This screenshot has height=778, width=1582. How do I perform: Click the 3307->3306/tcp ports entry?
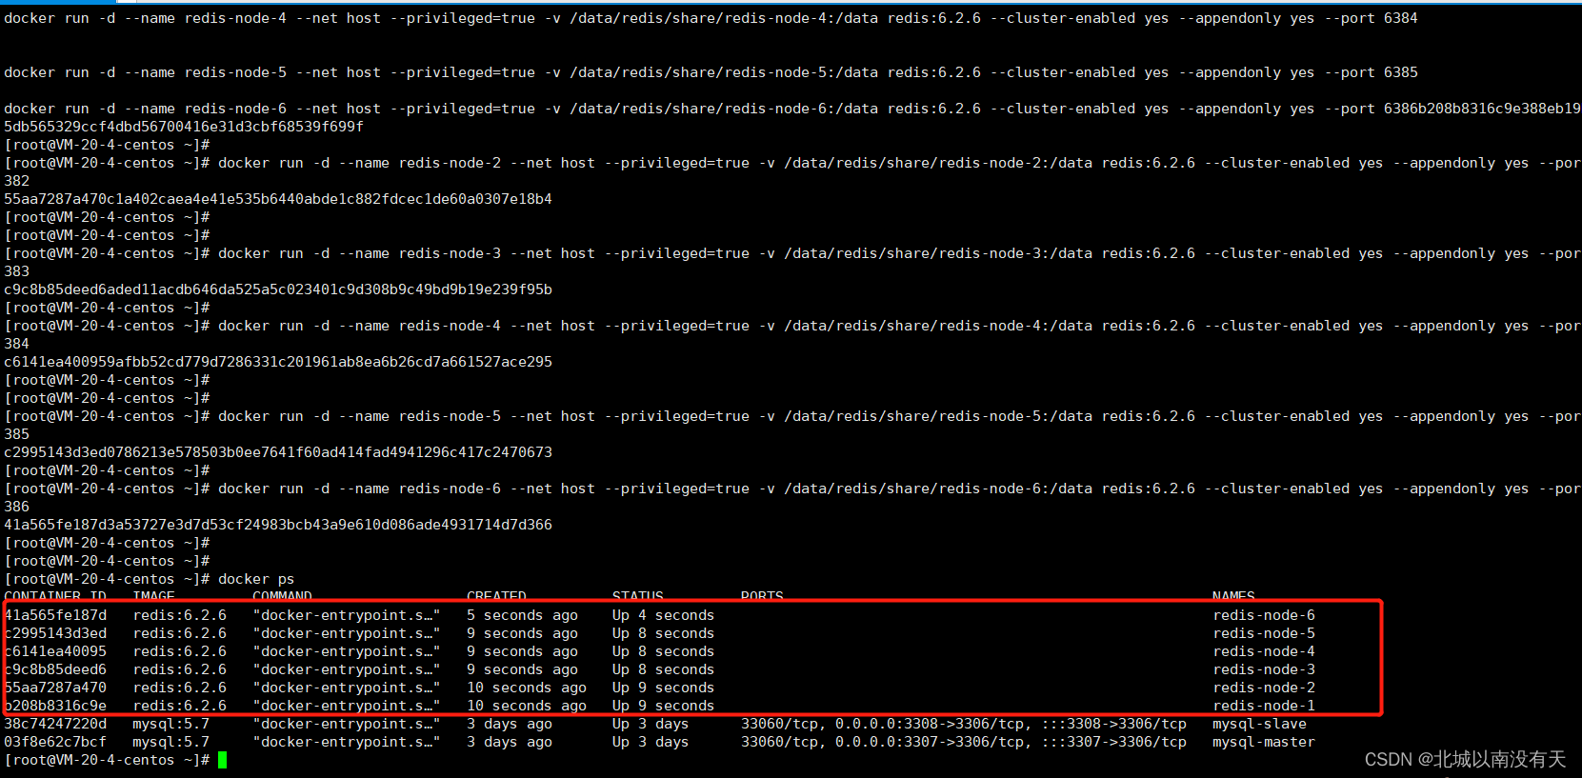tap(964, 742)
